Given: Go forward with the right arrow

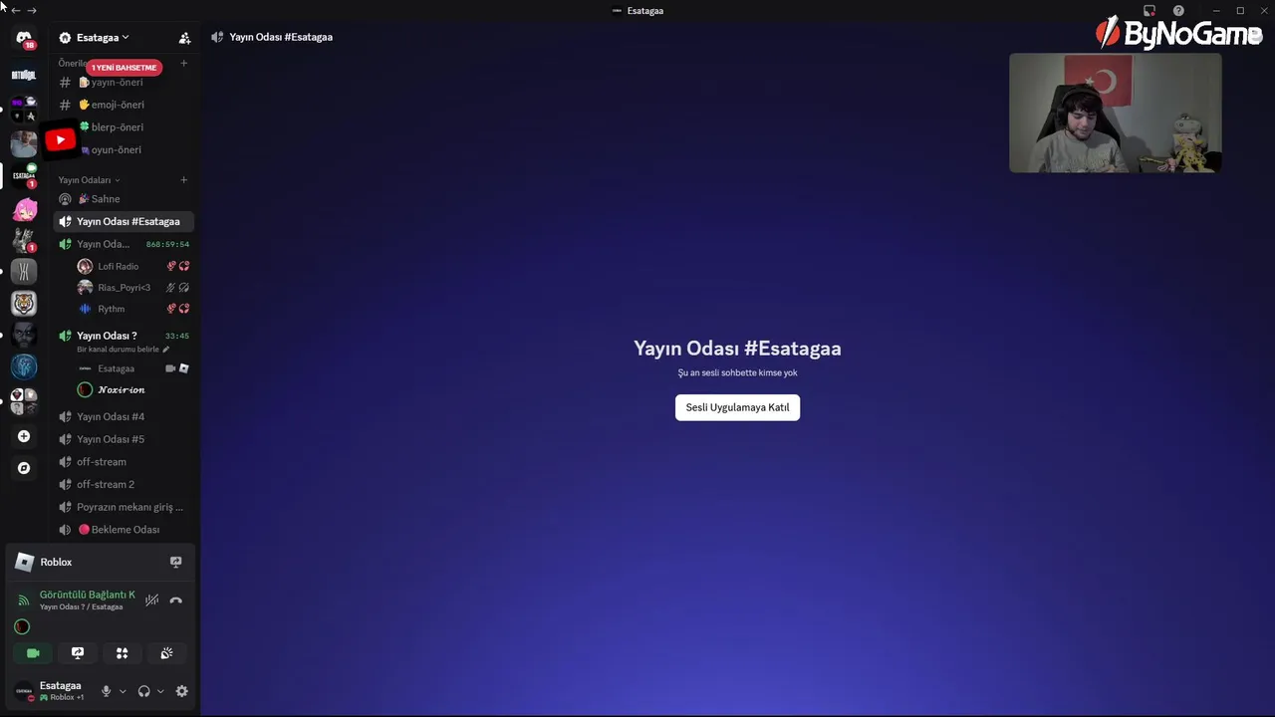Looking at the screenshot, I should [x=32, y=10].
